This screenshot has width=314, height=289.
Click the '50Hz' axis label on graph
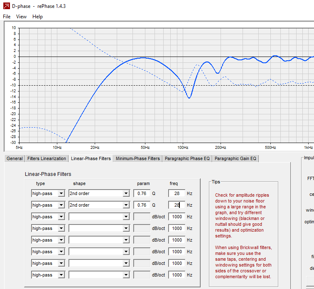click(x=145, y=148)
